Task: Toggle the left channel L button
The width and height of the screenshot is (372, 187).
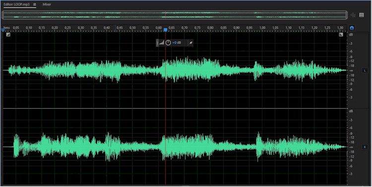Action: pyautogui.click(x=365, y=71)
